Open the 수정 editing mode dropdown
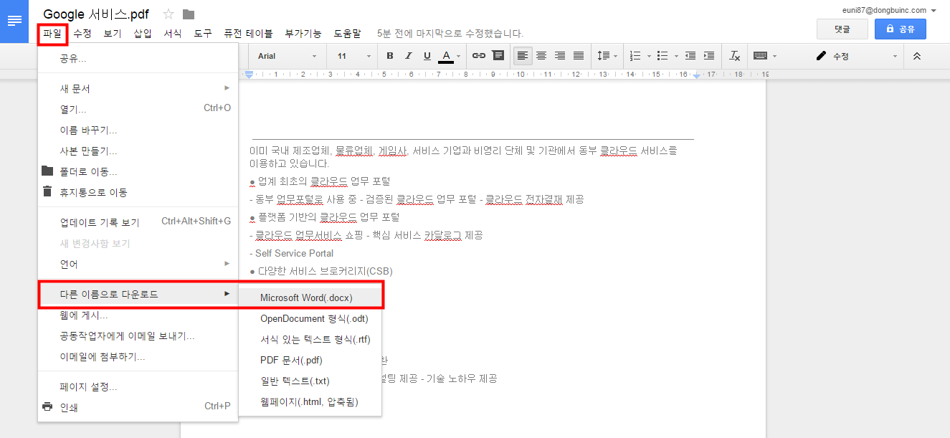 point(857,56)
